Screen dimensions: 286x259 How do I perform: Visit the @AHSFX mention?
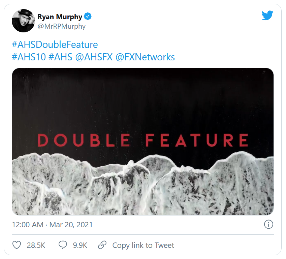[94, 57]
